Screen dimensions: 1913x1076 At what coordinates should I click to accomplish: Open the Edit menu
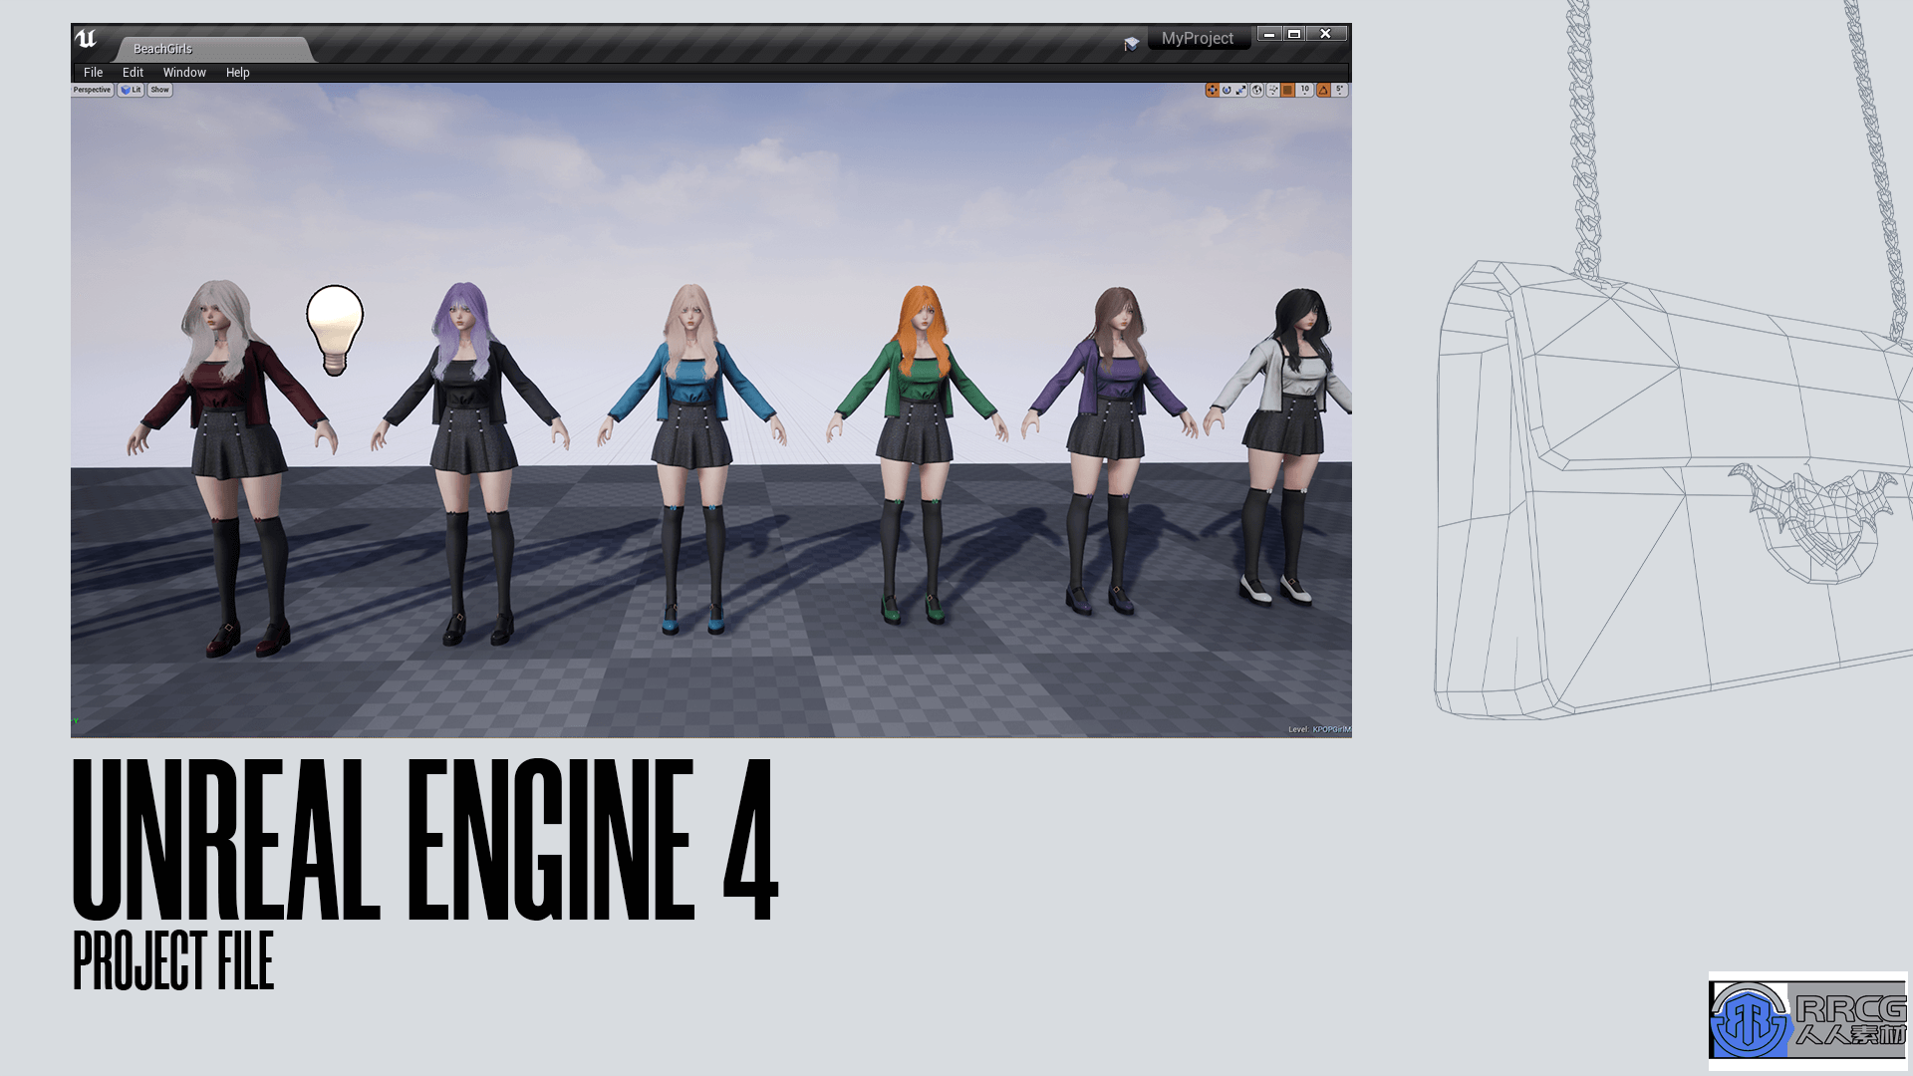pos(133,73)
